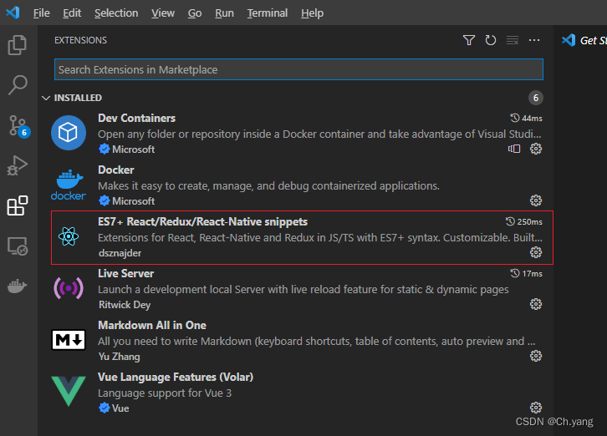Click the Live Server purple logo
The image size is (607, 436).
click(69, 288)
